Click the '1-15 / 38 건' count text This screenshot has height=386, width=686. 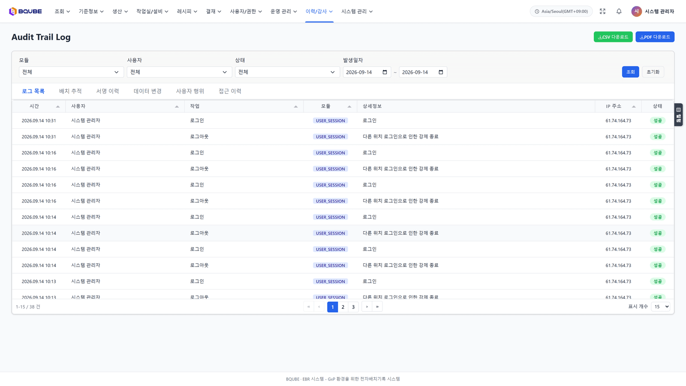28,307
